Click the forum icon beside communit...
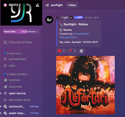 [5, 106]
